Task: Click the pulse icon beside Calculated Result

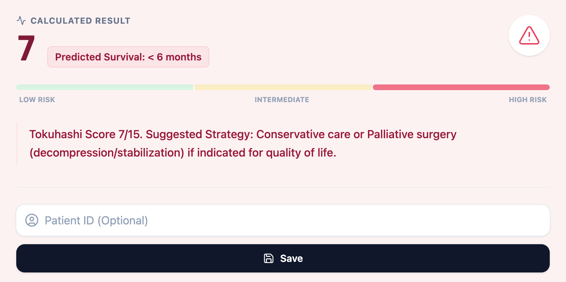Action: click(21, 21)
